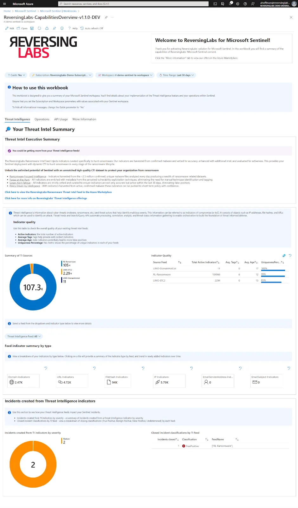This screenshot has width=298, height=508.
Task: Click the Share workbook icon
Action: coord(47,28)
